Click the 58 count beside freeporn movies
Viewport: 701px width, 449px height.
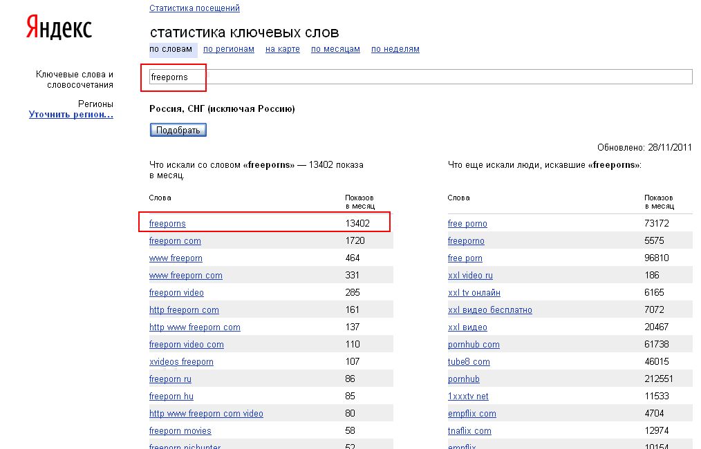350,431
